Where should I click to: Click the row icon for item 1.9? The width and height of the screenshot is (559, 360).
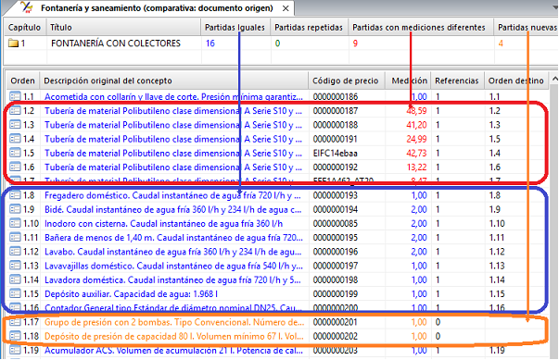[x=15, y=209]
